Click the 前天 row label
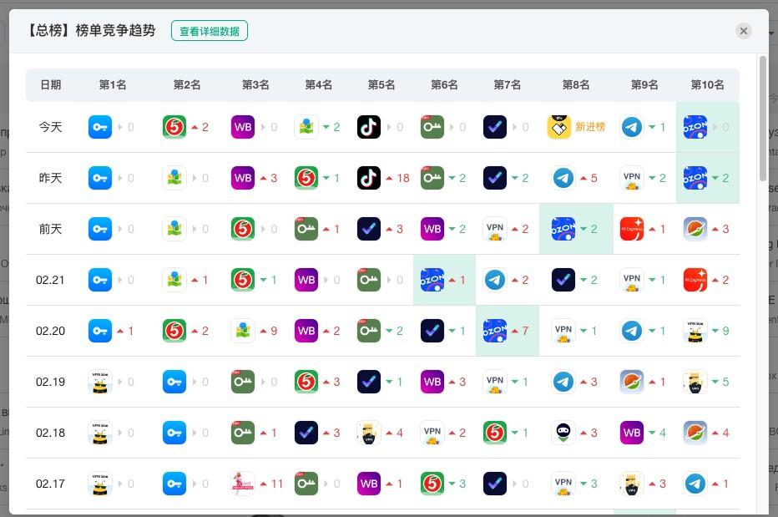778x517 pixels. pos(51,229)
